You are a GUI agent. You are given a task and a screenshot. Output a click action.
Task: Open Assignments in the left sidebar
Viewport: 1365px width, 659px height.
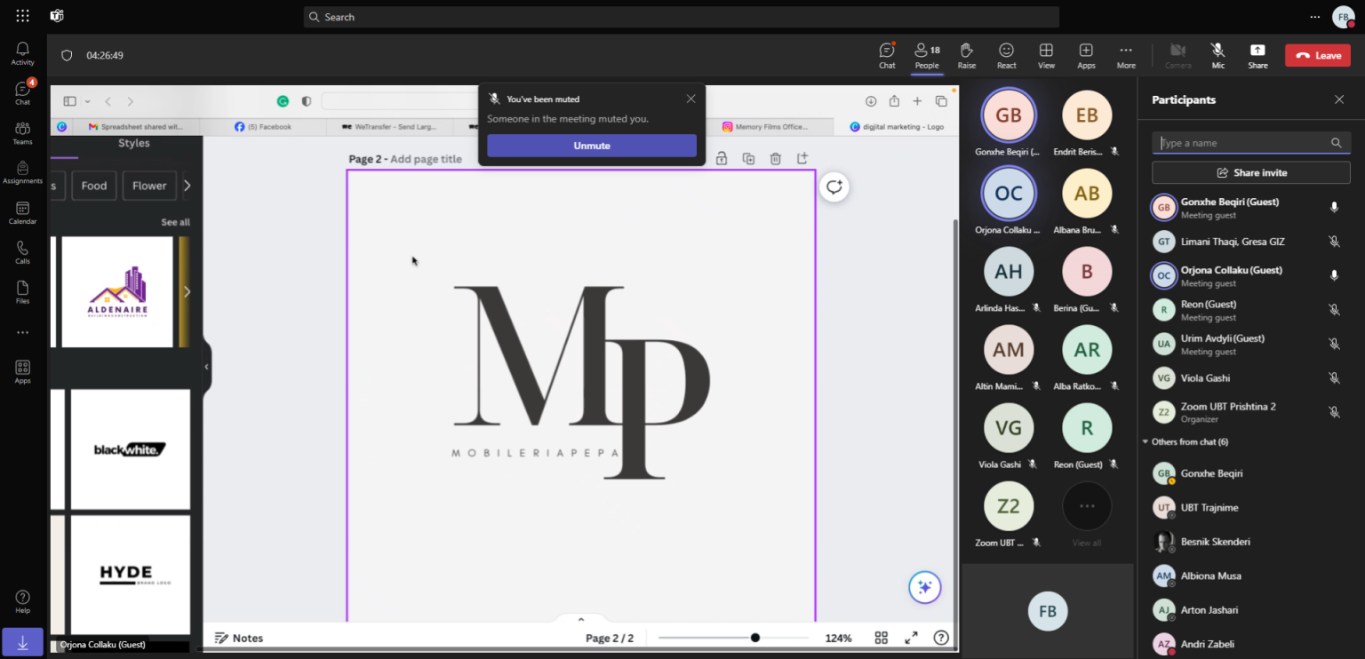pos(22,172)
